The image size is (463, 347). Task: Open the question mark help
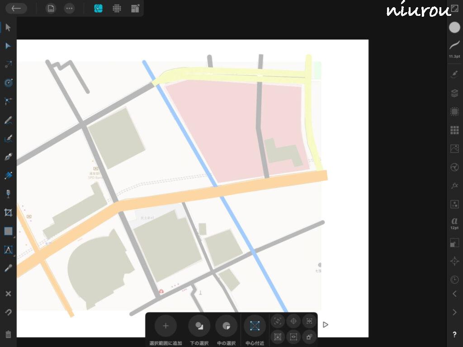(x=454, y=335)
